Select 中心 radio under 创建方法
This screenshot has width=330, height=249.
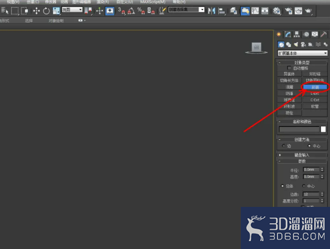[x=309, y=146]
